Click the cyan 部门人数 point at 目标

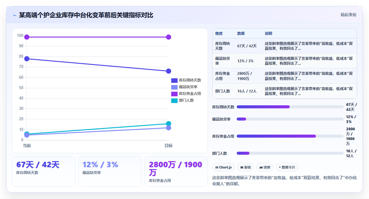[169, 124]
